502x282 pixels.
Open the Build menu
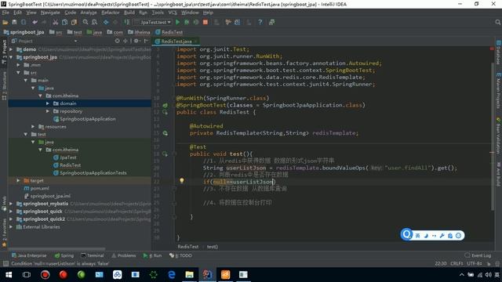point(129,13)
